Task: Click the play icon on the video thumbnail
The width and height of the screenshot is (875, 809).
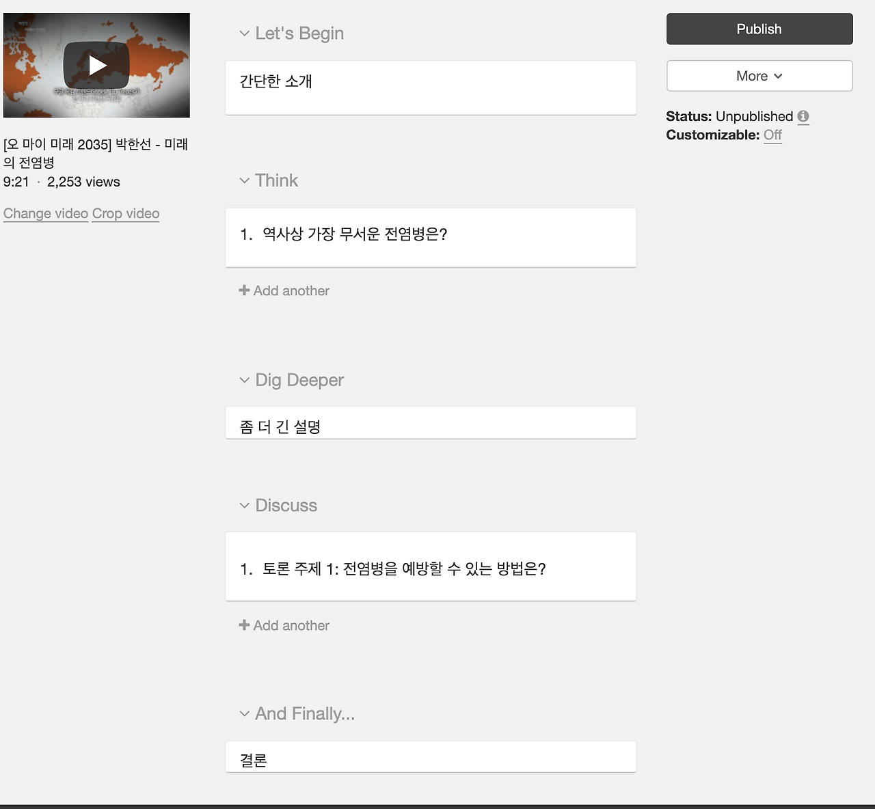Action: pos(96,65)
